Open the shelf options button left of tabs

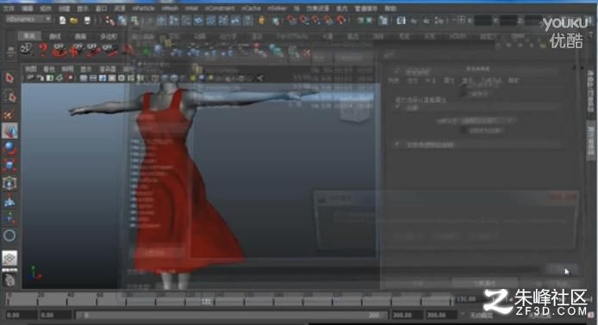(x=10, y=50)
